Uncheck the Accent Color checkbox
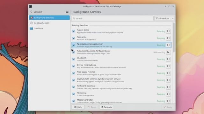Image resolution: width=204 pixels, height=114 pixels. click(73, 31)
